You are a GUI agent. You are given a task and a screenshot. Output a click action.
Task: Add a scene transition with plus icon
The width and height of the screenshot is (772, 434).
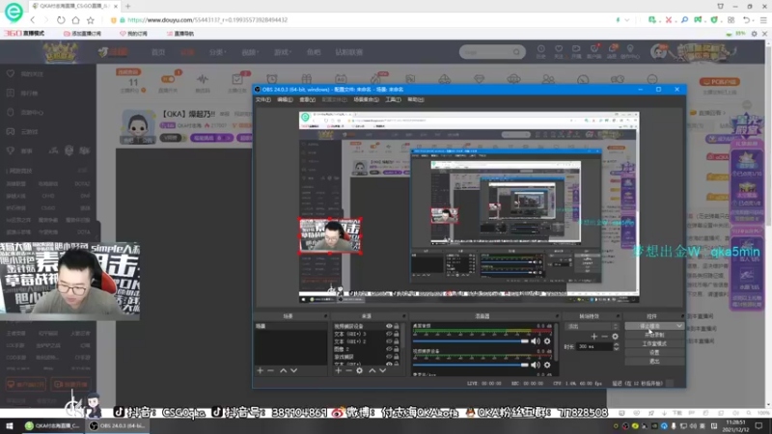point(593,337)
